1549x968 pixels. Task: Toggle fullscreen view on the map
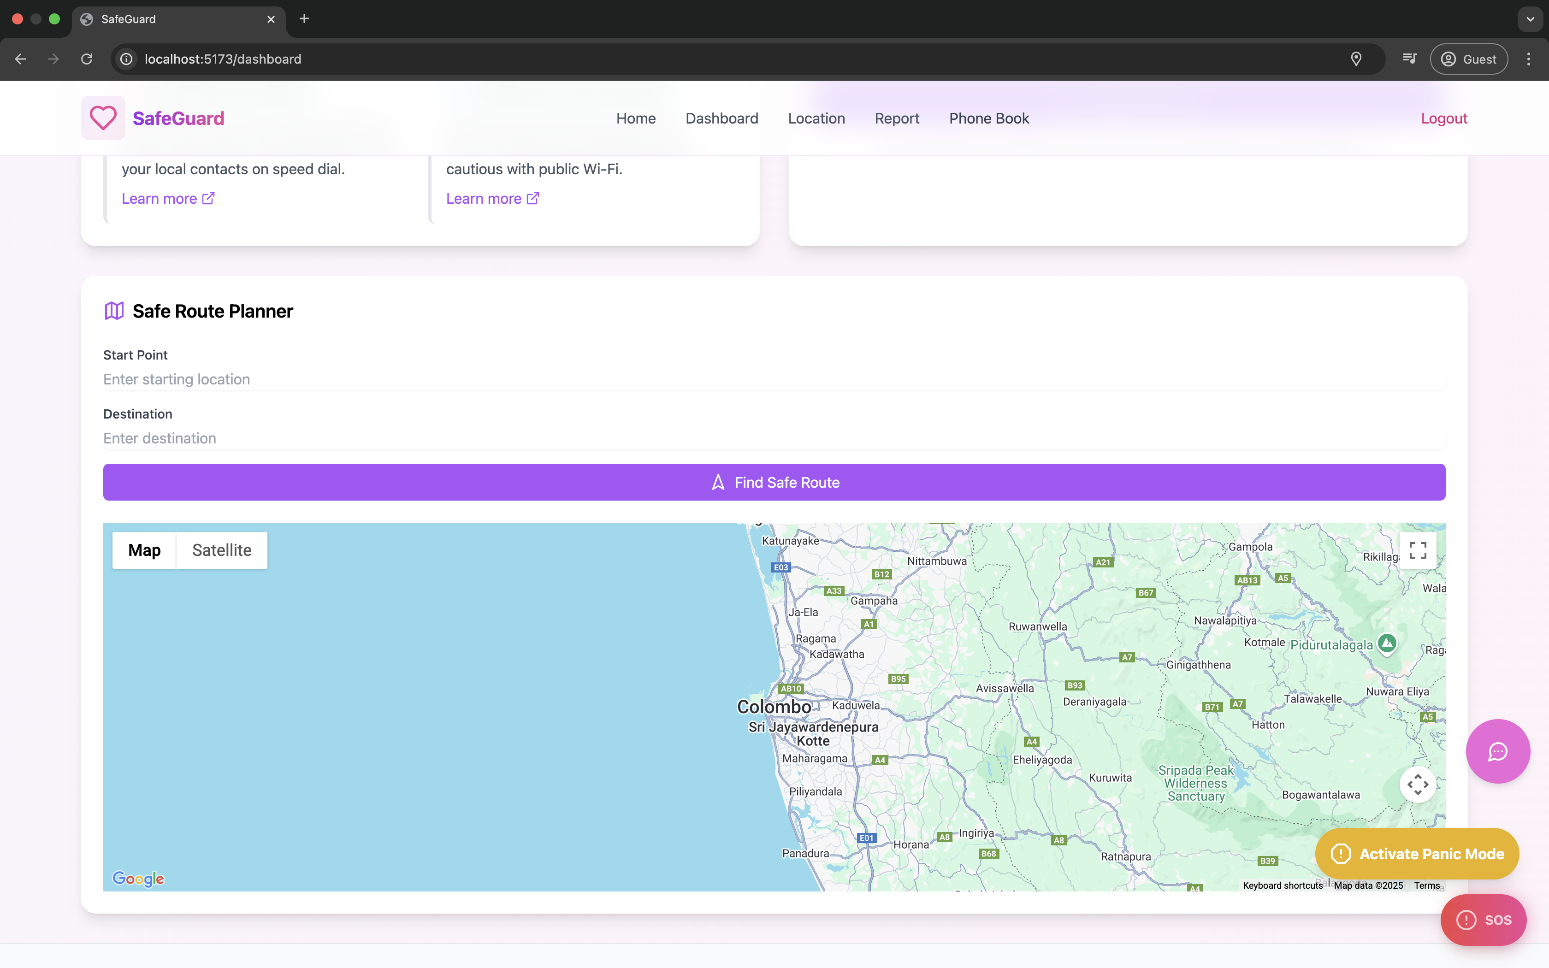(1417, 550)
